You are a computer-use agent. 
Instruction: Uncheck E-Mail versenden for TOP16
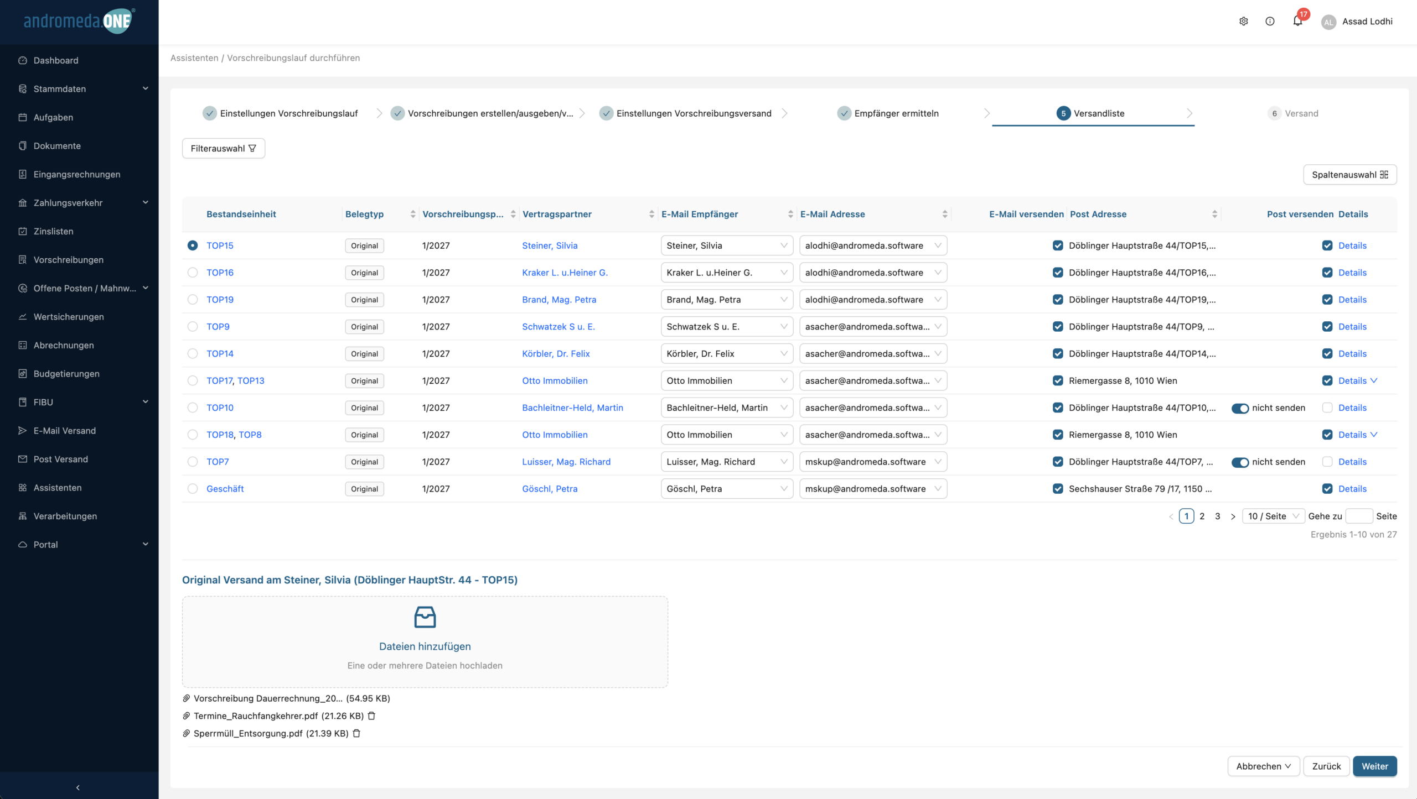tap(1058, 273)
